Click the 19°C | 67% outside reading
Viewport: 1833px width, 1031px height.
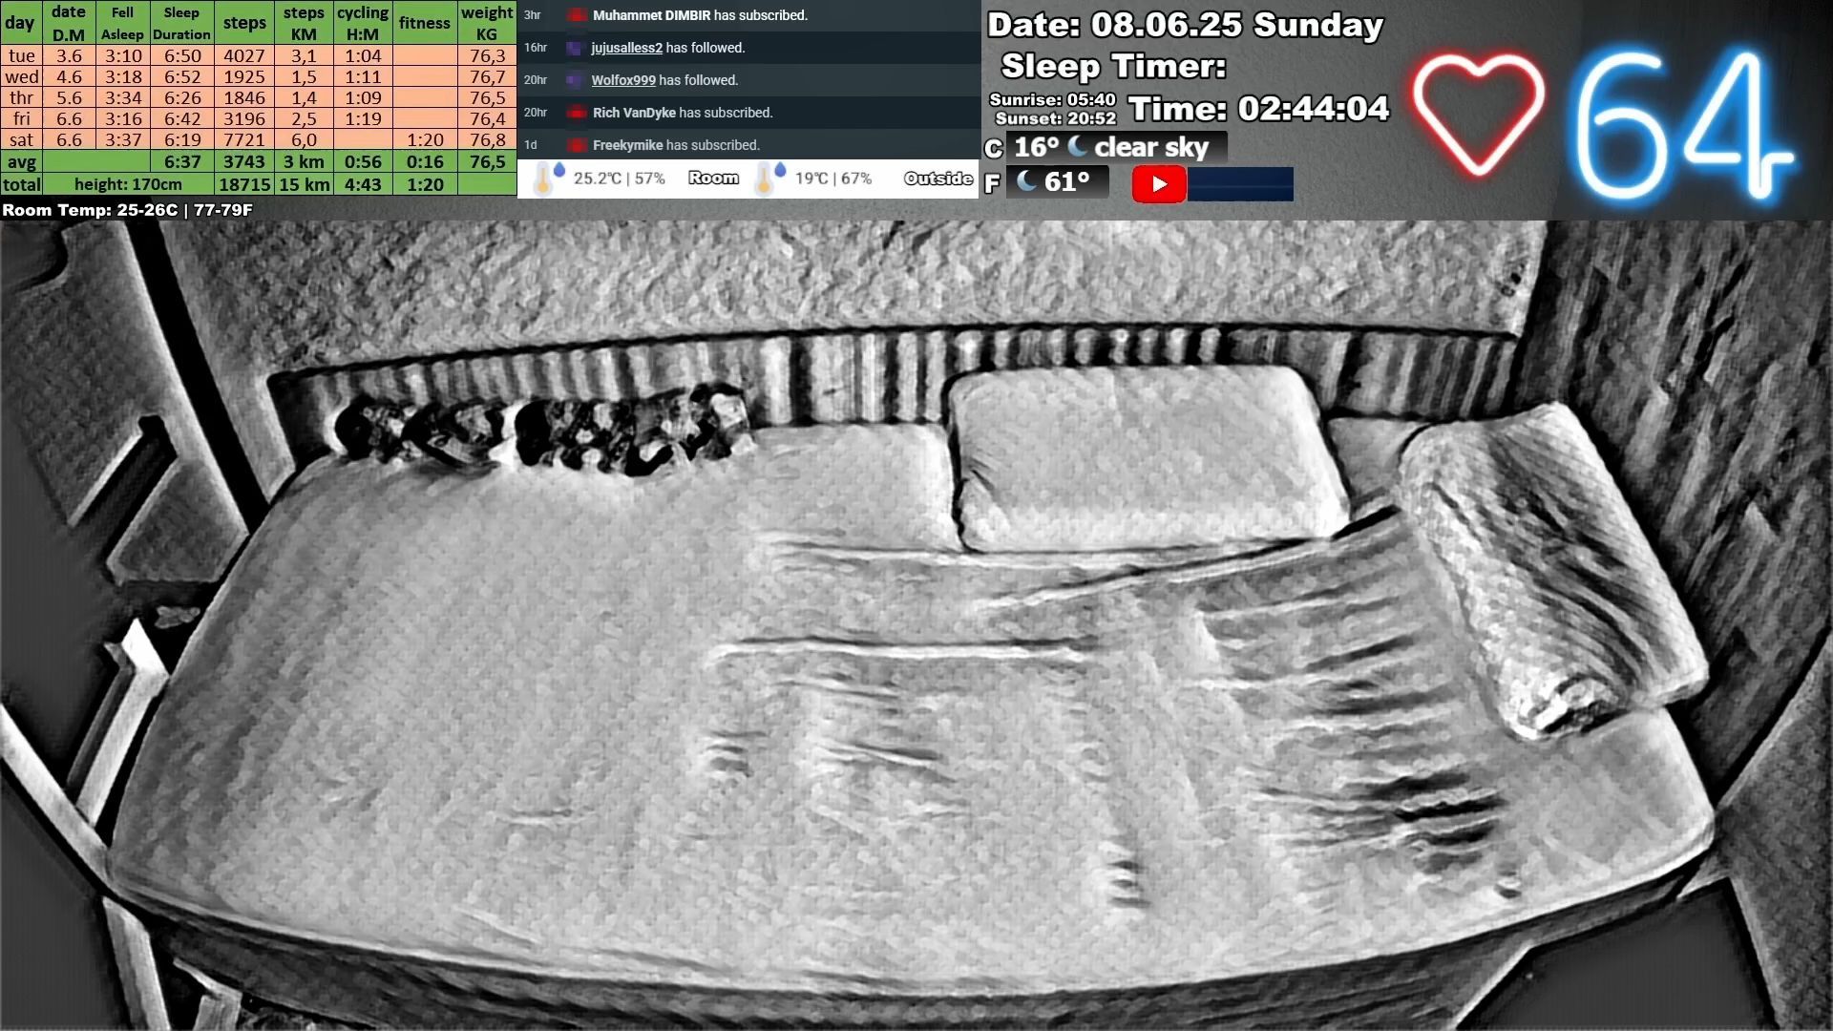(832, 179)
